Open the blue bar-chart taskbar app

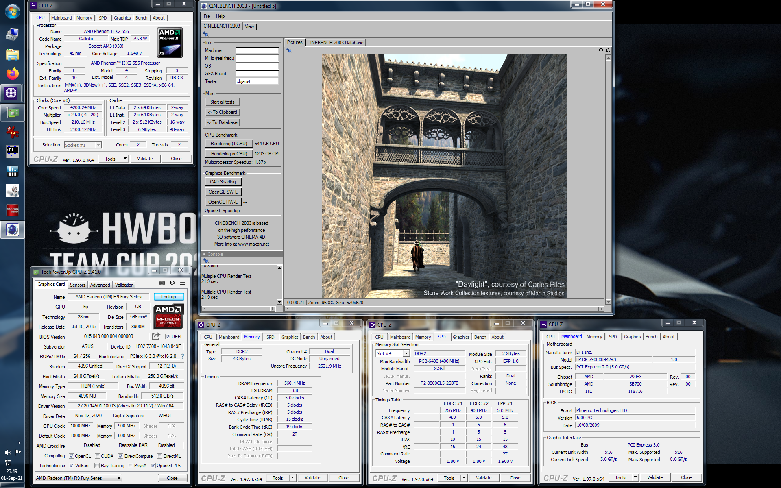point(12,171)
